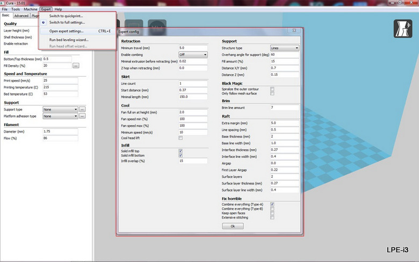Disable Combine everything (Type-A)

tap(272, 204)
